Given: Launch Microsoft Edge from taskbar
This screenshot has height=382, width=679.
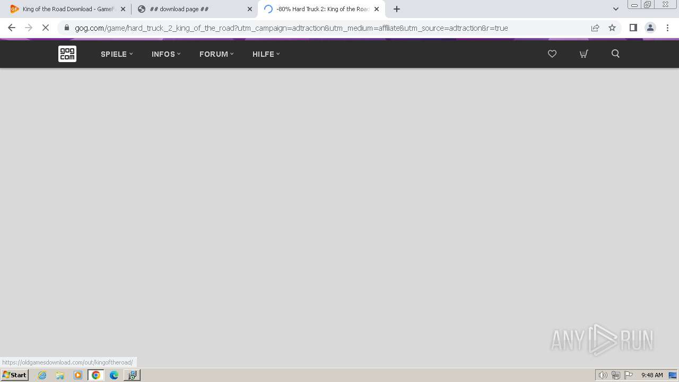Looking at the screenshot, I should 114,375.
